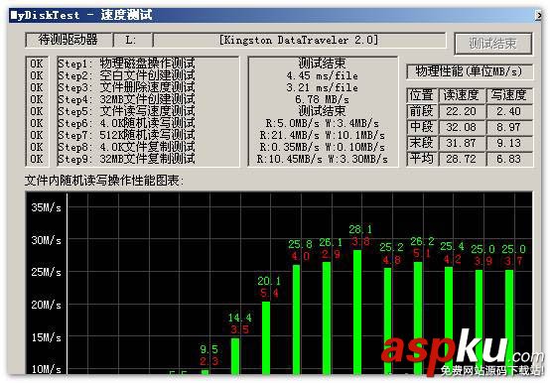Select Step2 空白文件创建测试 row

pyautogui.click(x=126, y=75)
